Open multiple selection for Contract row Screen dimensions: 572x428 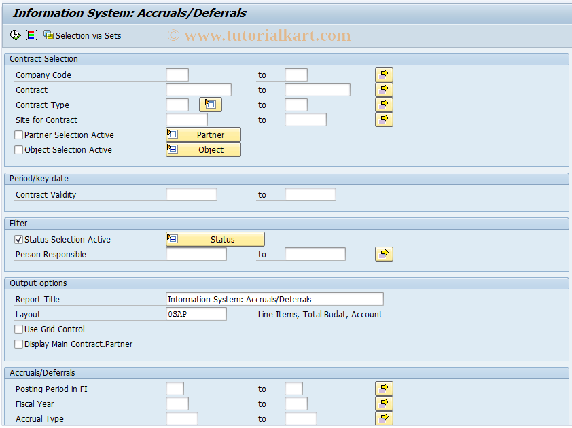384,90
